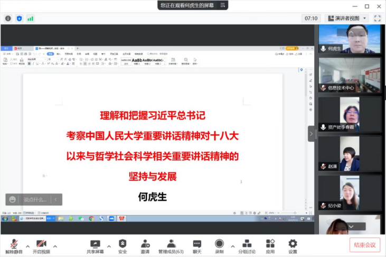The width and height of the screenshot is (386, 257).
Task: Open the 聊天 chat panel
Action: [x=197, y=246]
